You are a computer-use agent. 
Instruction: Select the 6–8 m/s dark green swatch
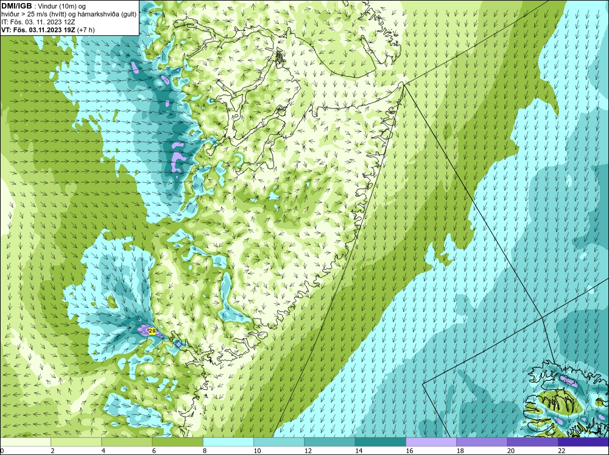tap(177, 442)
